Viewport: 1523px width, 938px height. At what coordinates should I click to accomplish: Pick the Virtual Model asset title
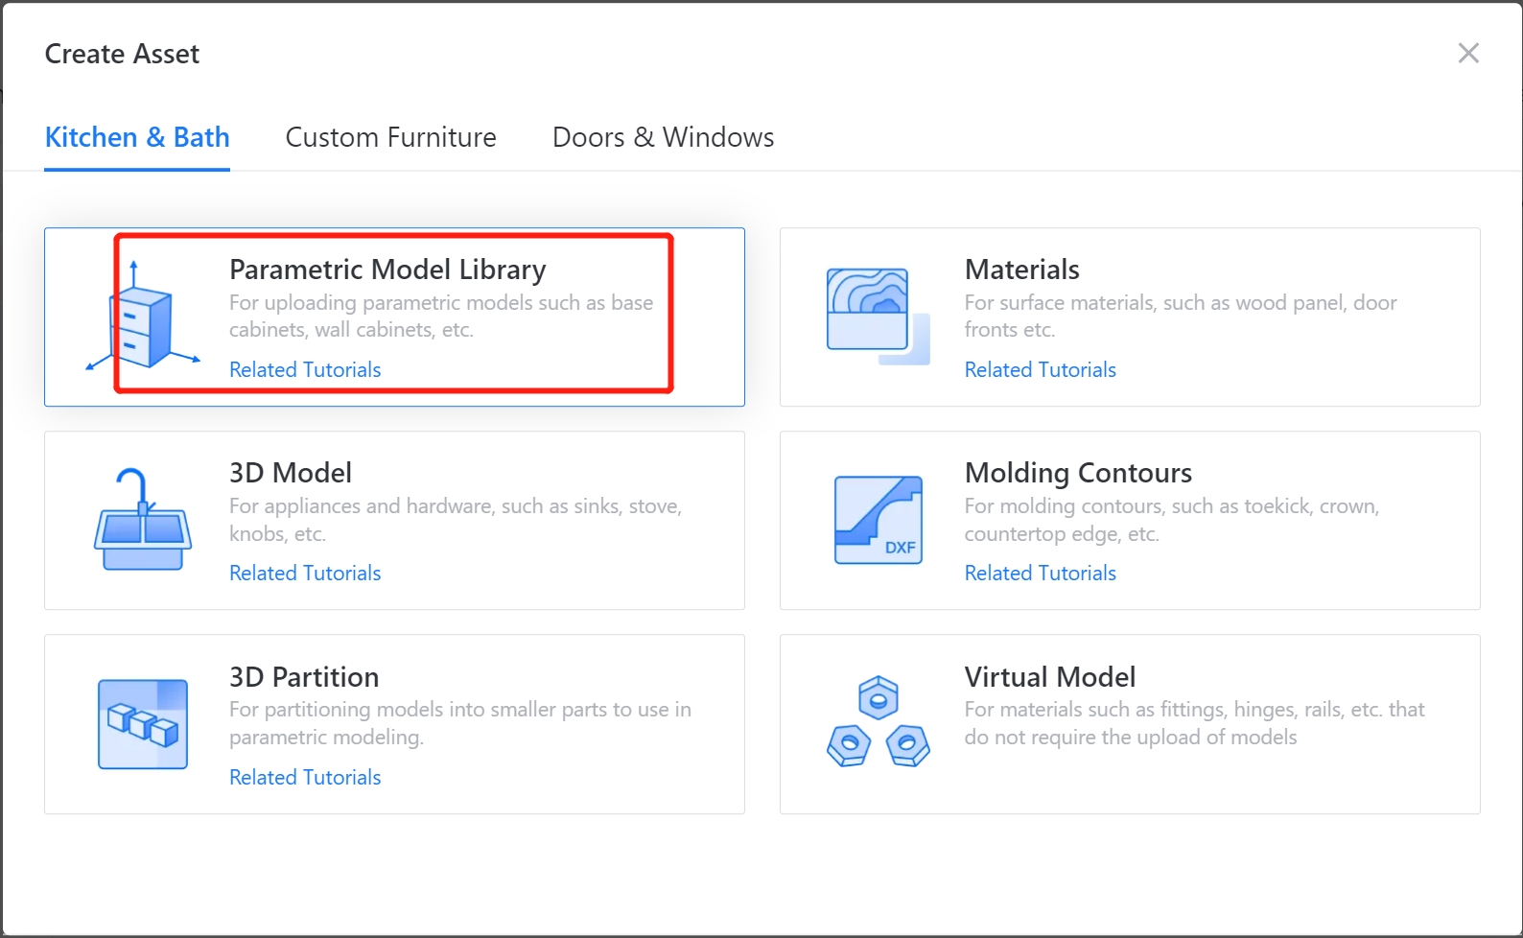pyautogui.click(x=1049, y=678)
